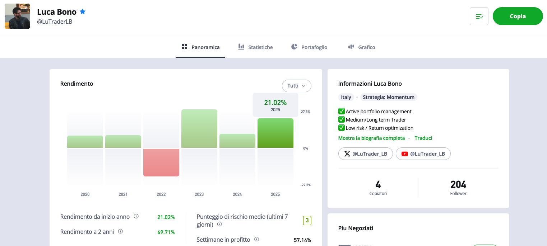Image resolution: width=547 pixels, height=246 pixels.
Task: Click the info icon next to Settimane in profitto
Action: click(257, 240)
